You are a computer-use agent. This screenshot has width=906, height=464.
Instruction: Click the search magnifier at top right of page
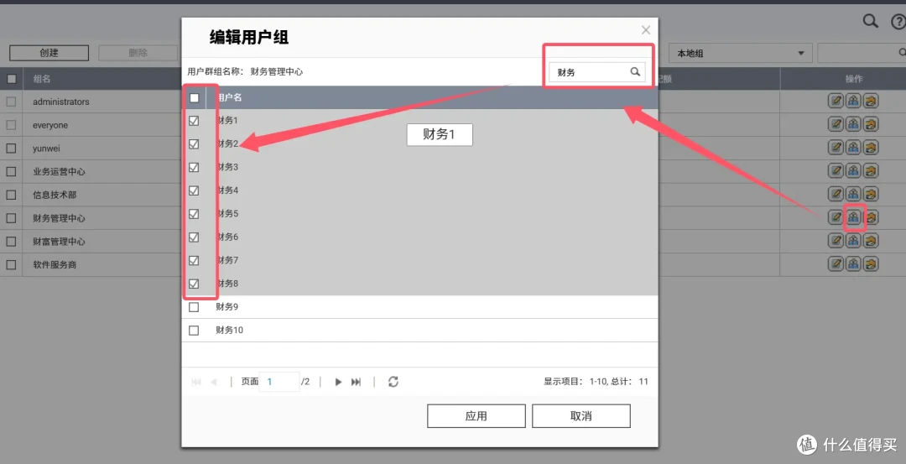tap(871, 21)
